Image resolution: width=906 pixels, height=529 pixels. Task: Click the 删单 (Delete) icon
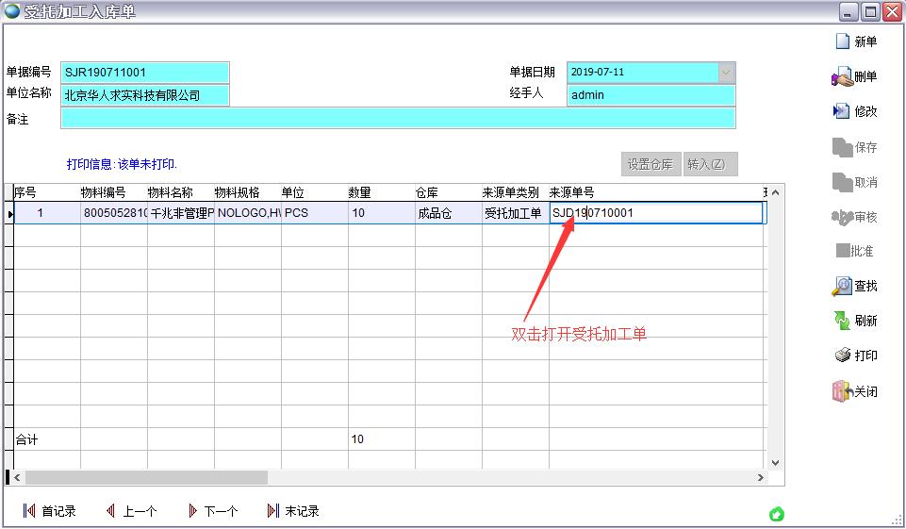(x=842, y=77)
